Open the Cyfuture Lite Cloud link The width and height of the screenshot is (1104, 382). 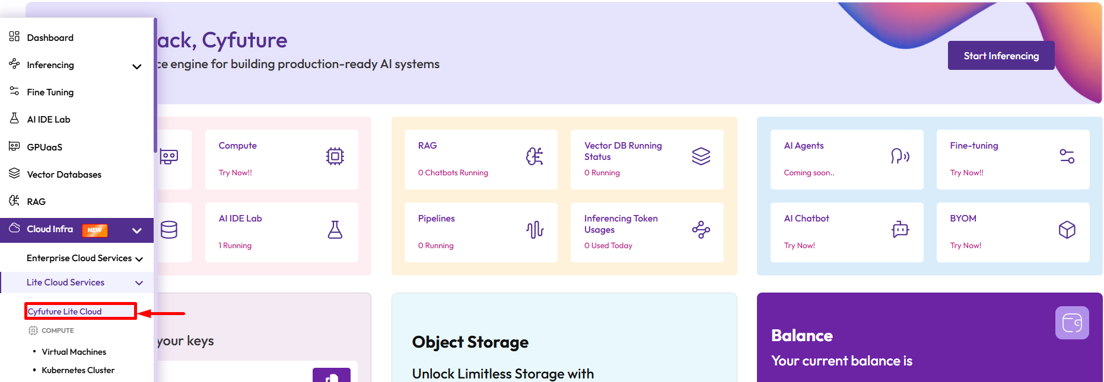65,312
